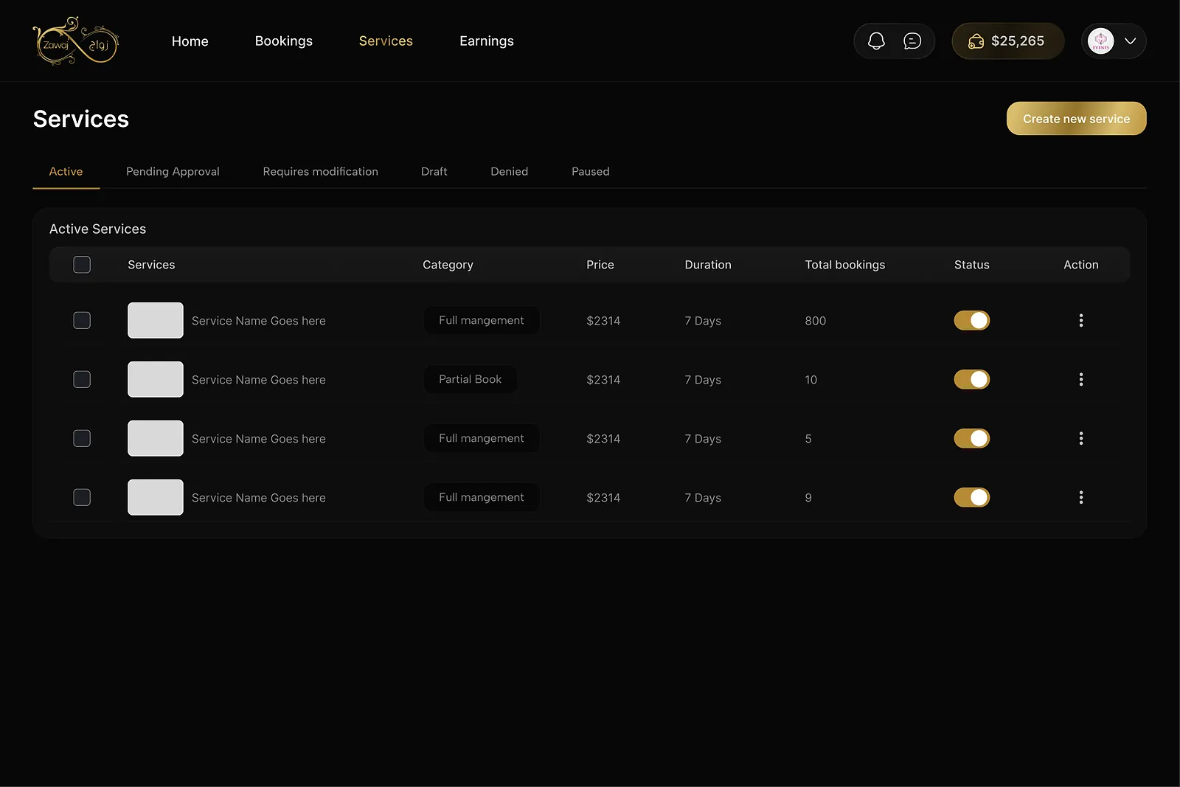
Task: Switch to Requires modification tab
Action: pyautogui.click(x=320, y=171)
